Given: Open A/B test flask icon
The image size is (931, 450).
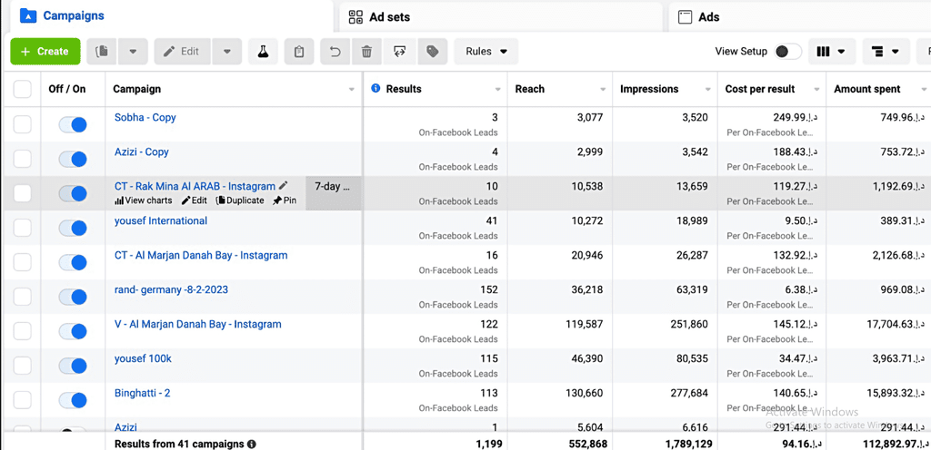Looking at the screenshot, I should pos(263,52).
